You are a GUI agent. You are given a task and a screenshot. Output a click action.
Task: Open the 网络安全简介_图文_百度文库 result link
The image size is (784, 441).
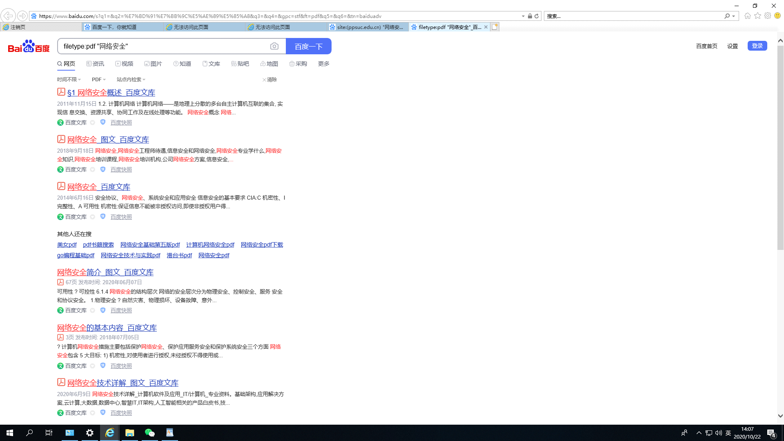coord(105,272)
